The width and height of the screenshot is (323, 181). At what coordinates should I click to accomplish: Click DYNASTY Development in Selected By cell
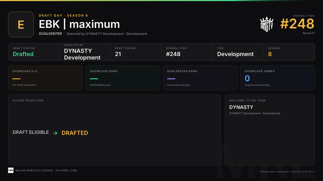82,54
